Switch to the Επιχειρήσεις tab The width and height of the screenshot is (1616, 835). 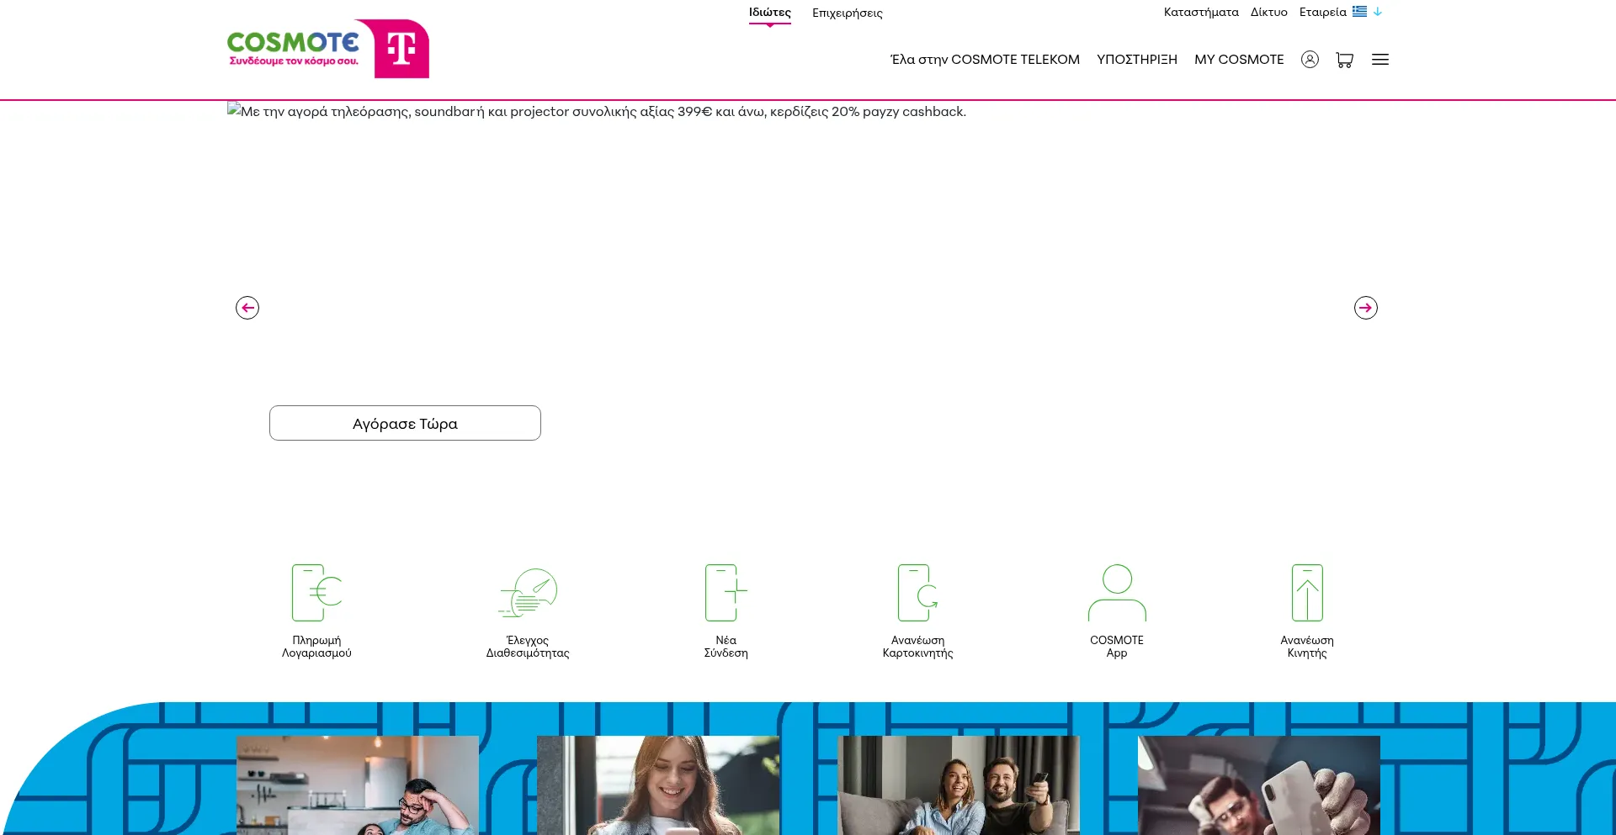pos(847,13)
